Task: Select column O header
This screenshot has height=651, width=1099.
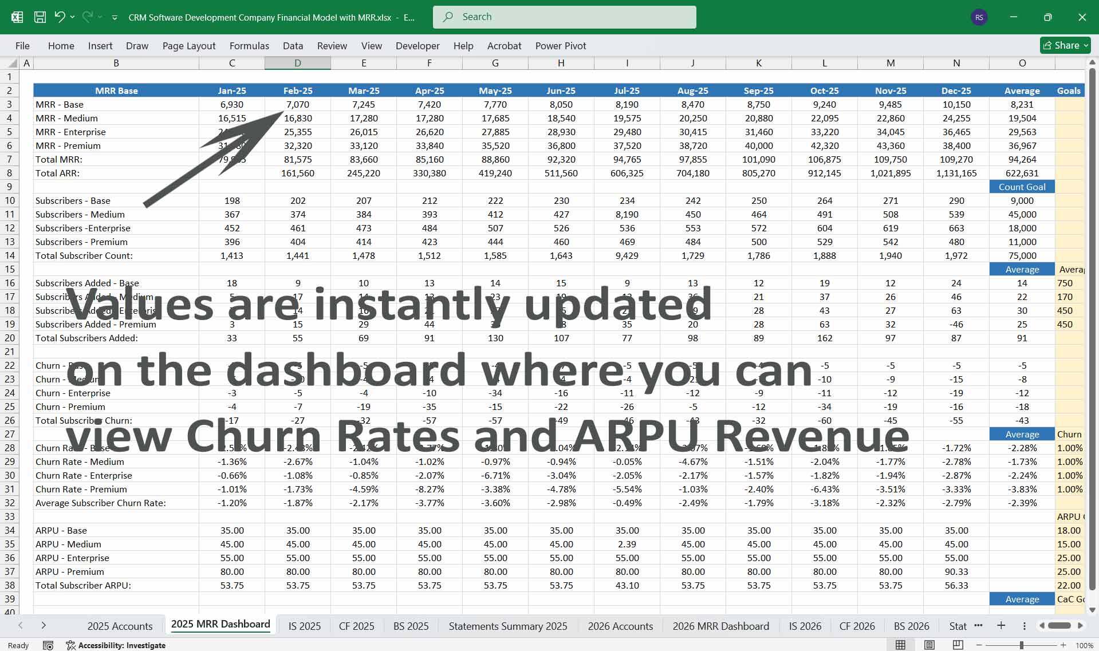Action: 1022,63
